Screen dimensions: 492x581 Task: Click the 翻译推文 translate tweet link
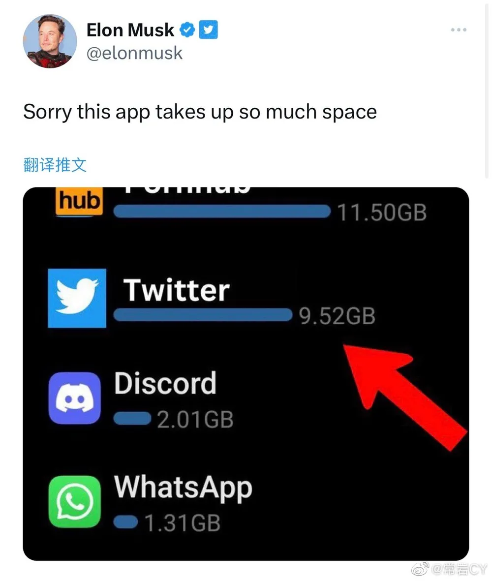pos(55,165)
